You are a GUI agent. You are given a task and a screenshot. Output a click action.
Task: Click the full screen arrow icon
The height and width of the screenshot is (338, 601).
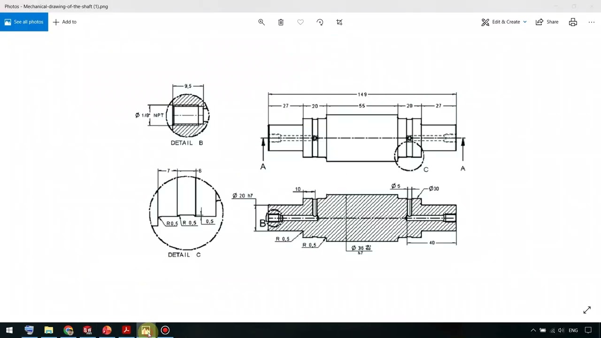587,310
